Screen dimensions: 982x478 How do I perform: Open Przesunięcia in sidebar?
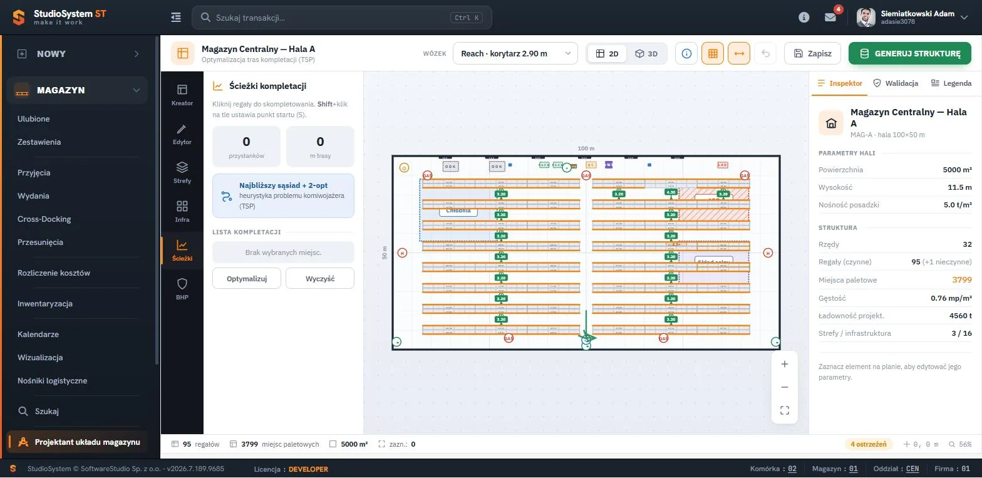tap(40, 242)
